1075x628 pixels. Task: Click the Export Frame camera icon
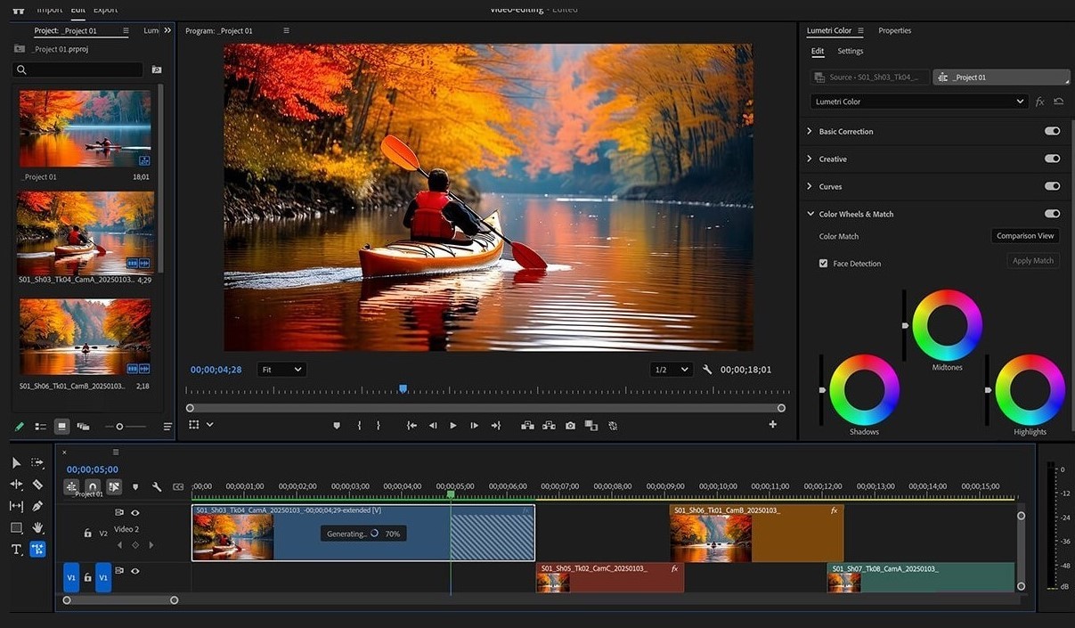tap(570, 426)
